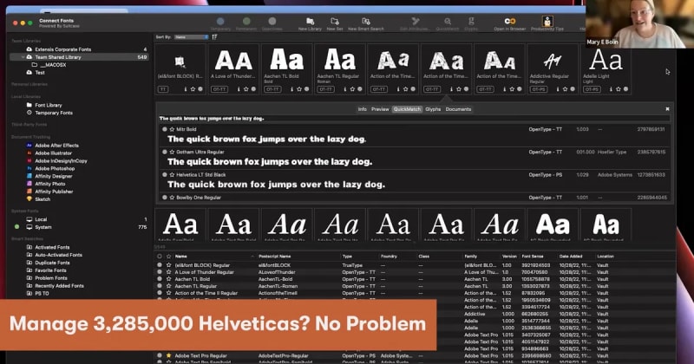Switch to the Documents tab

pyautogui.click(x=458, y=109)
